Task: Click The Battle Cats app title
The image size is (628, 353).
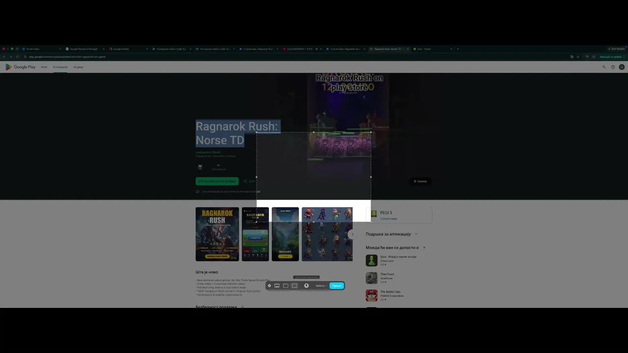Action: point(390,292)
